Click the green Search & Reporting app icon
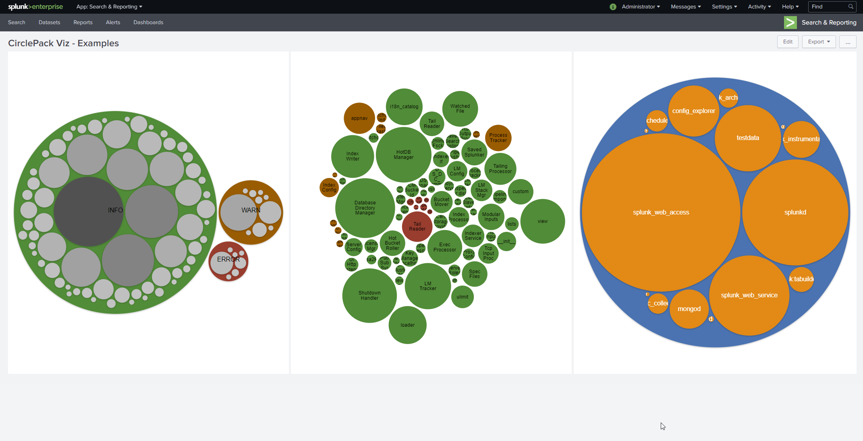863x441 pixels. [x=790, y=23]
